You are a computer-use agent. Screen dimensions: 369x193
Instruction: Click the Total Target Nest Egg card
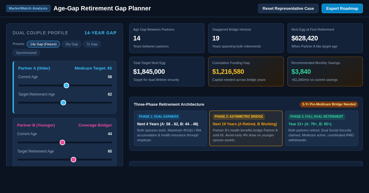click(x=167, y=71)
